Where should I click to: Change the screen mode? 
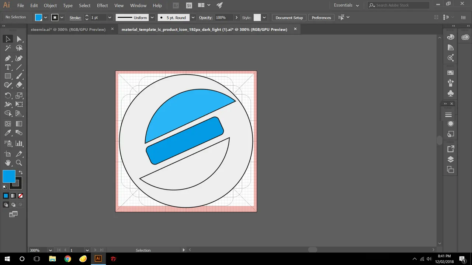pos(13,214)
